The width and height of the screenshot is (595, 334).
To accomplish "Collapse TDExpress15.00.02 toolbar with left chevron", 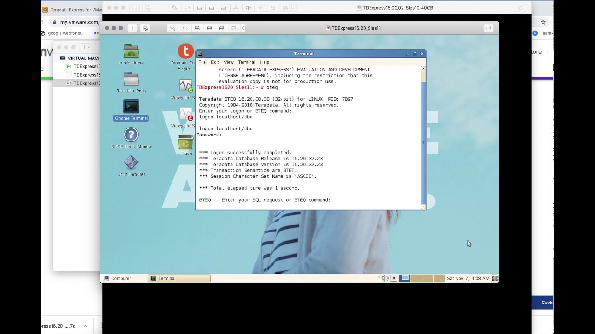I will pos(294,8).
